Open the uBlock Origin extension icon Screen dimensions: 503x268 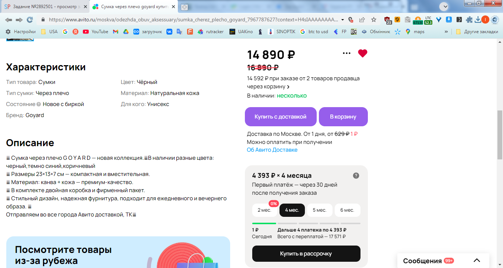(x=387, y=20)
